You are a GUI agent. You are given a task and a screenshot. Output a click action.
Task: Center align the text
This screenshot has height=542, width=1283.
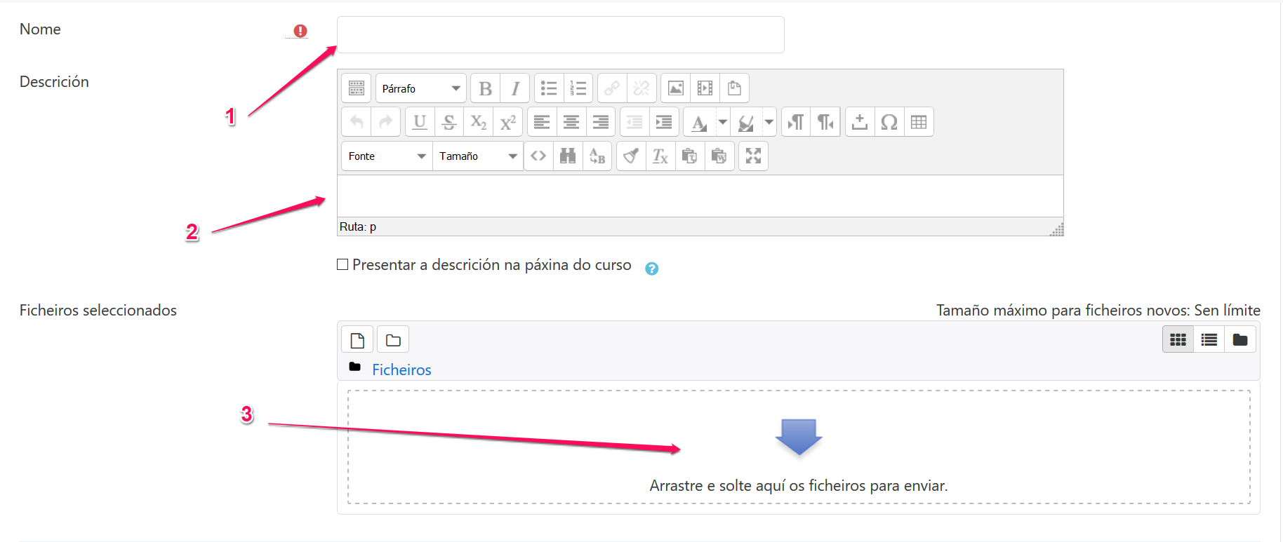pyautogui.click(x=571, y=122)
